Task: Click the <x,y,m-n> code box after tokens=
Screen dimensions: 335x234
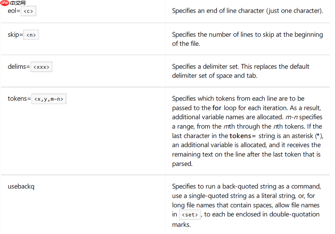Action: coord(49,99)
